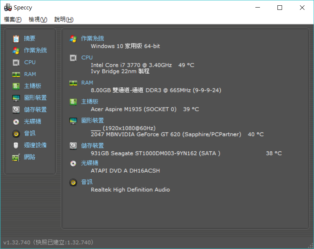Click the Windows flag icon beside sidebar 作業系統
314x249 pixels.
[16, 51]
